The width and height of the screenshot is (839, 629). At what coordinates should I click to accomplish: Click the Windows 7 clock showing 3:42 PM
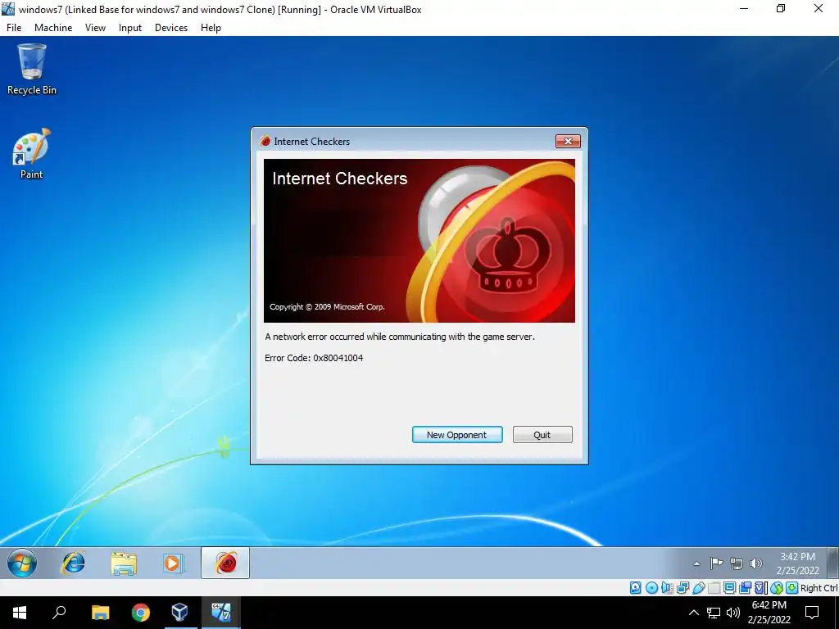pos(797,563)
